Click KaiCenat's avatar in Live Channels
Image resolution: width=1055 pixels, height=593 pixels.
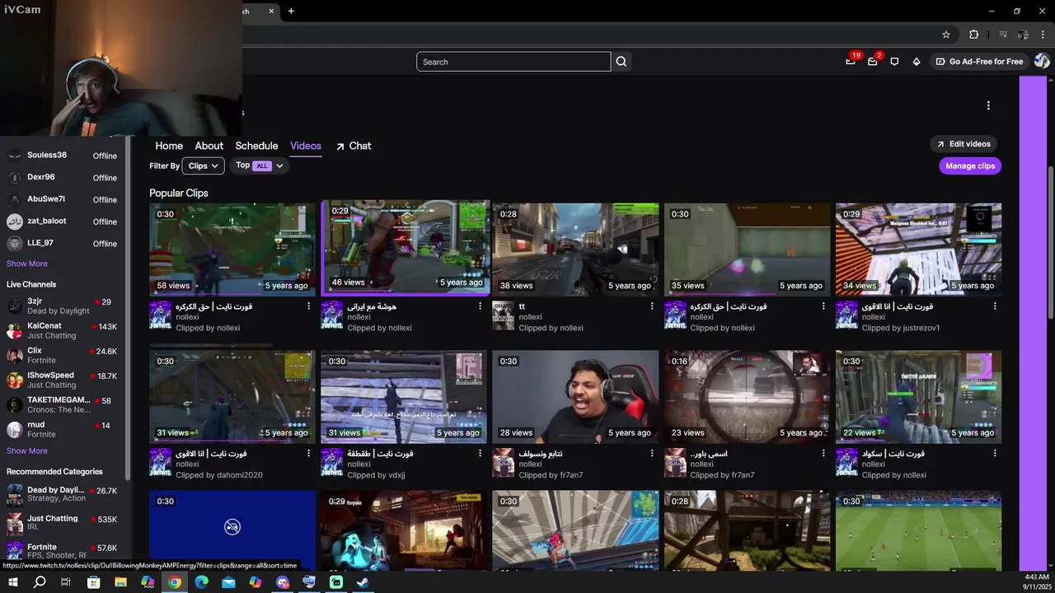pyautogui.click(x=15, y=331)
